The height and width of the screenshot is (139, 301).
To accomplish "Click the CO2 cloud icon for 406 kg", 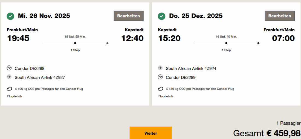I will (9, 89).
